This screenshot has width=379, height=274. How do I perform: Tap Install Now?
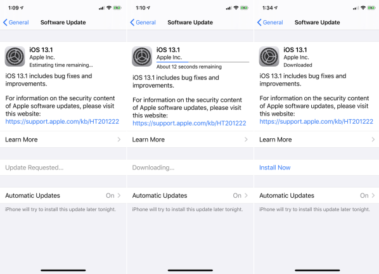click(x=275, y=167)
